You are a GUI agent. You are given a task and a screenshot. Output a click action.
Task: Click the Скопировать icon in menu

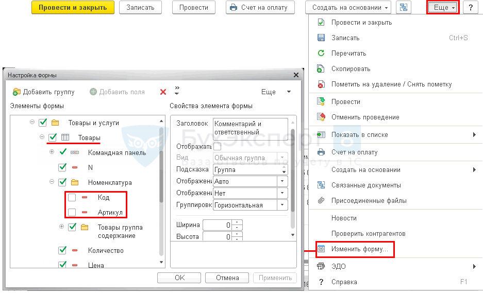[321, 68]
